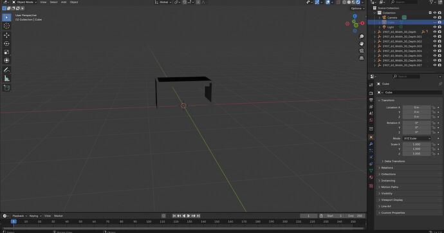
Task: Open the Physics properties tab
Action: coord(371,157)
